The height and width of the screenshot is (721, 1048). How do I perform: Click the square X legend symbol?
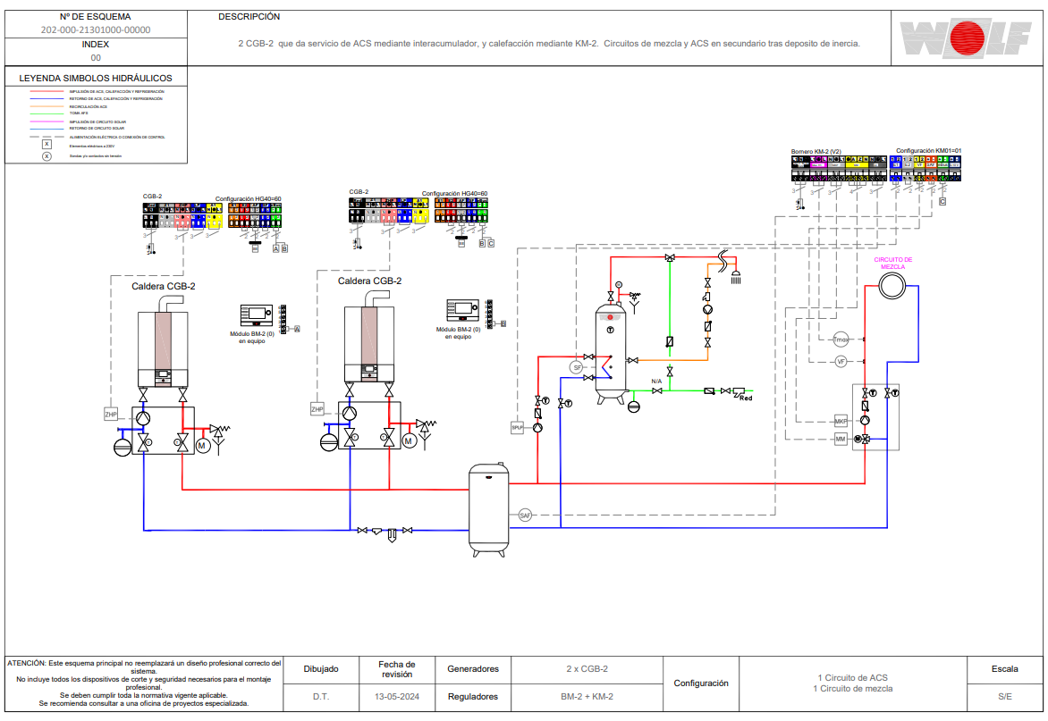(46, 144)
